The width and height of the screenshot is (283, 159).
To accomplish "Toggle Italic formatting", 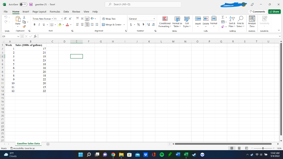I will coord(39,25).
